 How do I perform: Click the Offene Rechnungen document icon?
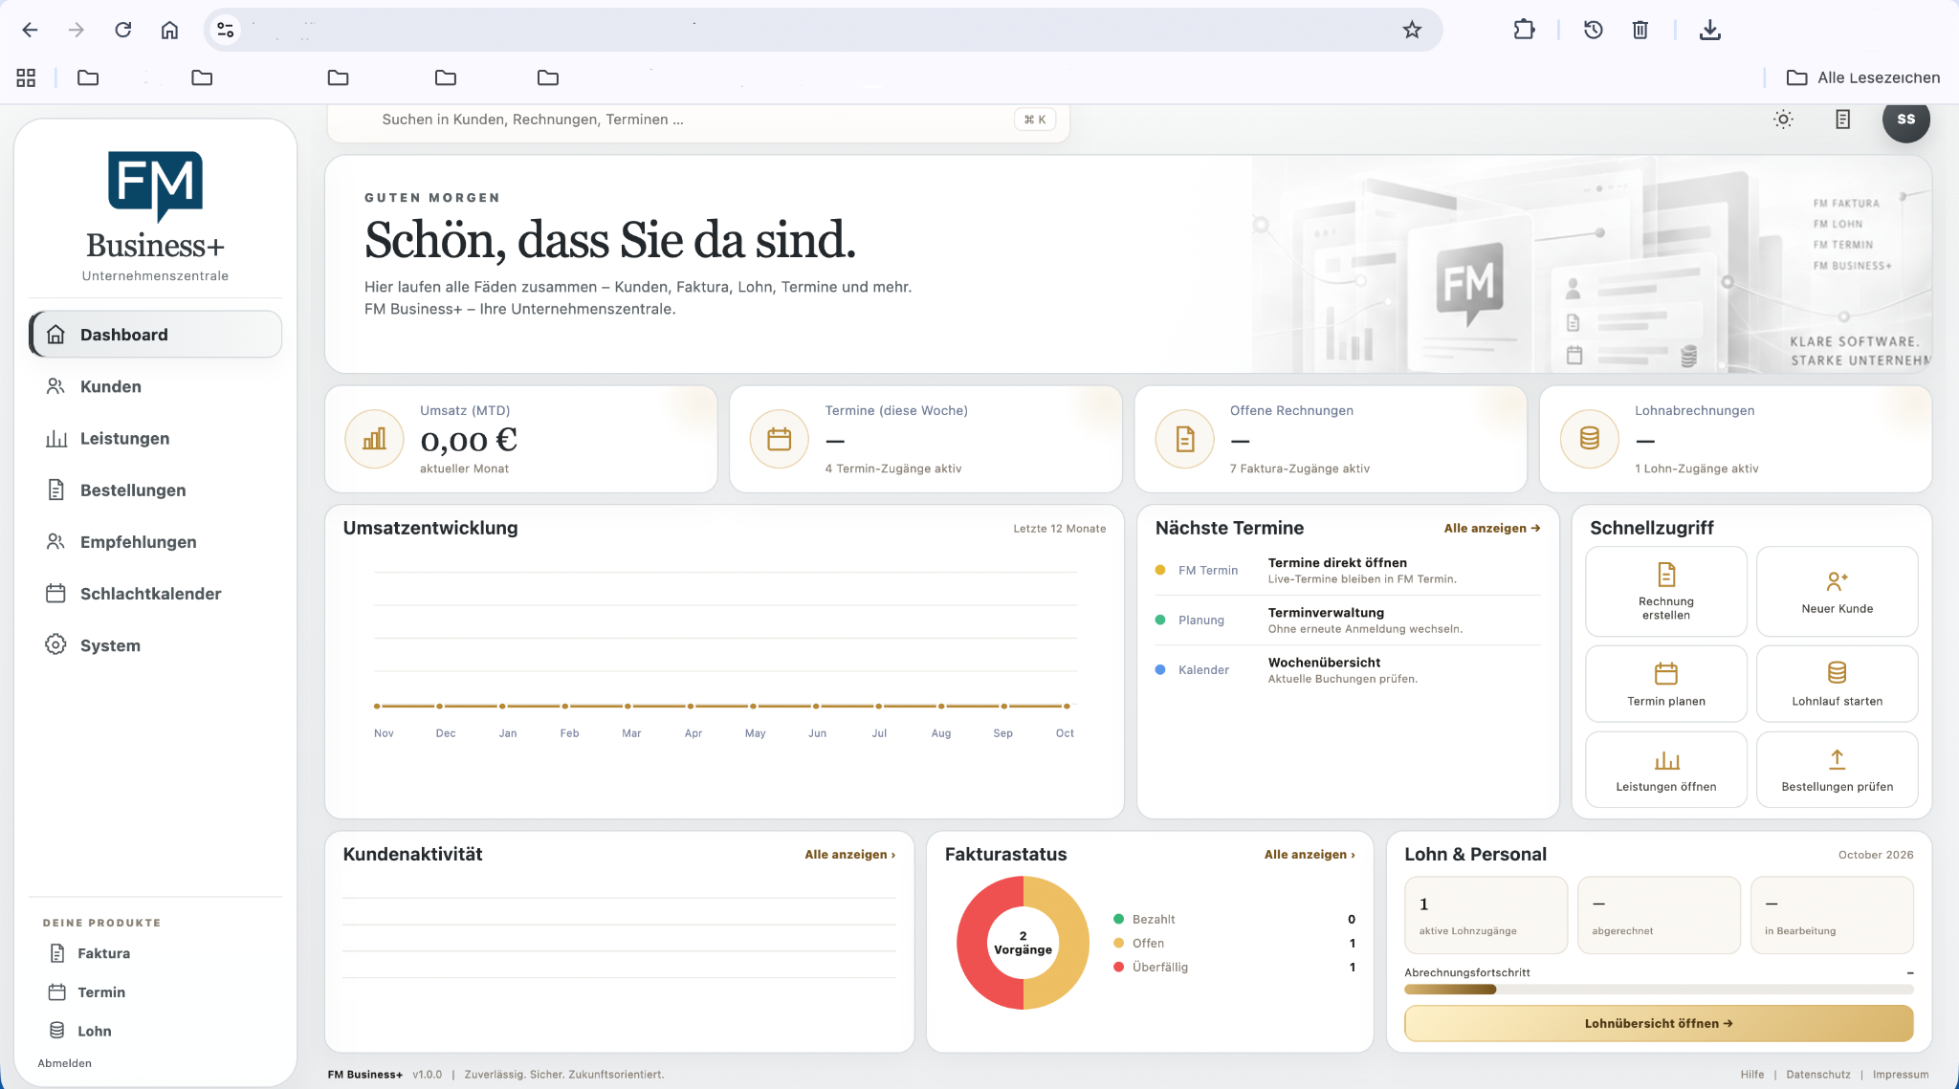tap(1185, 439)
